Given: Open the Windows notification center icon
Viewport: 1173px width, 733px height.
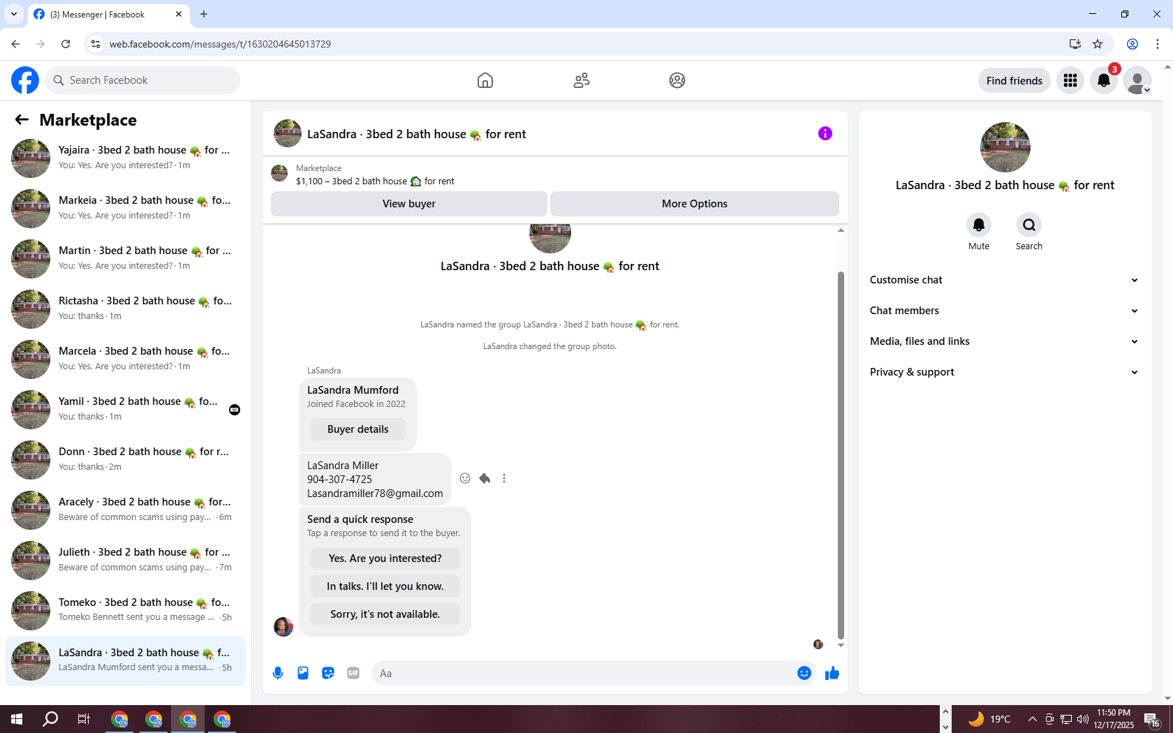Looking at the screenshot, I should [x=1152, y=719].
